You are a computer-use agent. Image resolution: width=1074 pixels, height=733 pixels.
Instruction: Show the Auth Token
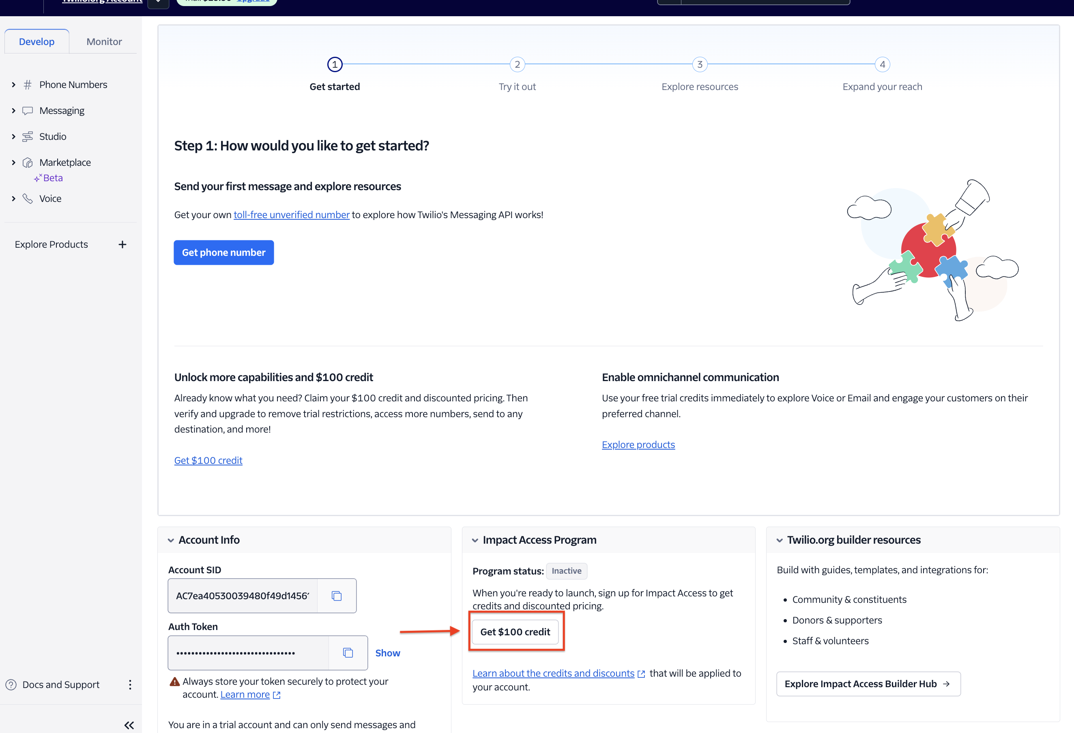tap(387, 653)
